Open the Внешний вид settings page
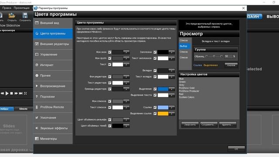 click(x=53, y=23)
